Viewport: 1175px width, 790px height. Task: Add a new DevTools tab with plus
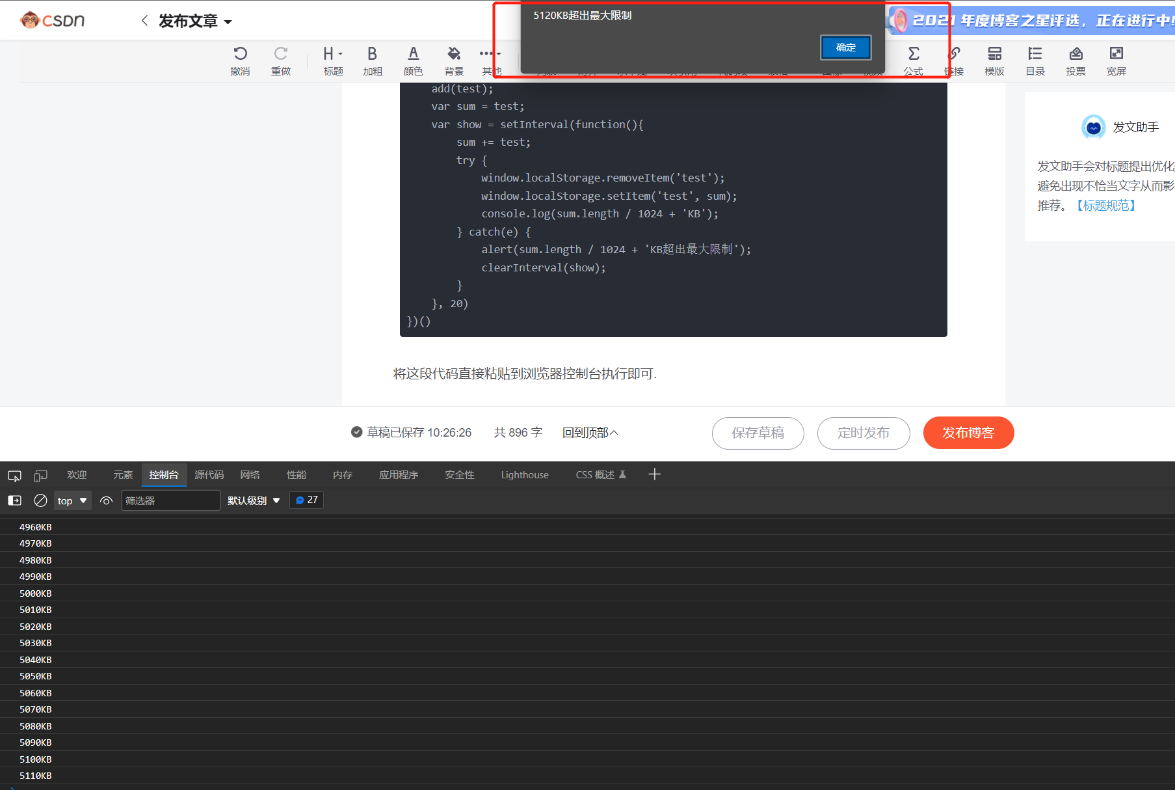click(655, 474)
